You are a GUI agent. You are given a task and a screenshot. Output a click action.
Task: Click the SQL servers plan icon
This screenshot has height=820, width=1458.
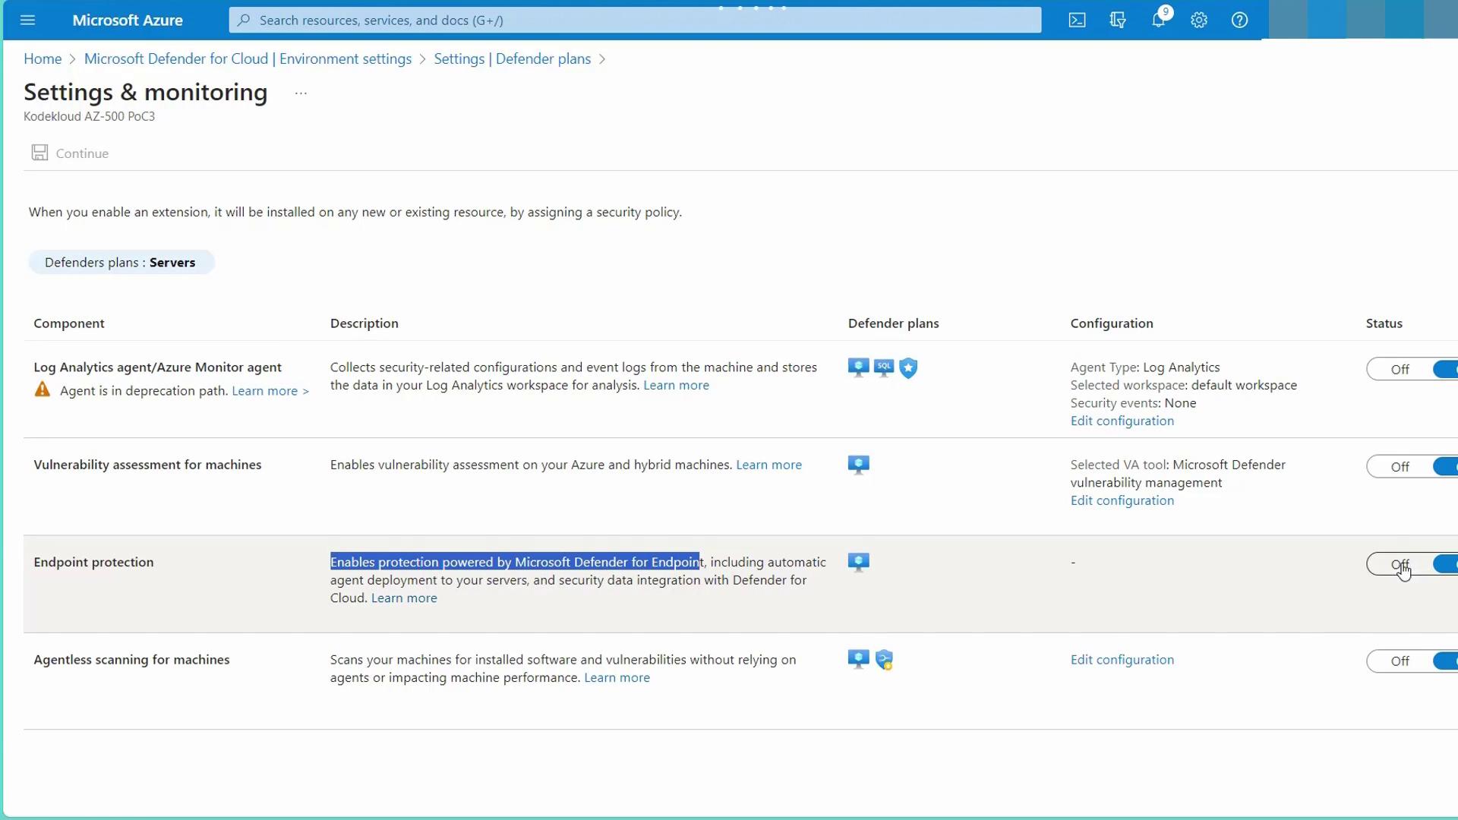pyautogui.click(x=884, y=368)
